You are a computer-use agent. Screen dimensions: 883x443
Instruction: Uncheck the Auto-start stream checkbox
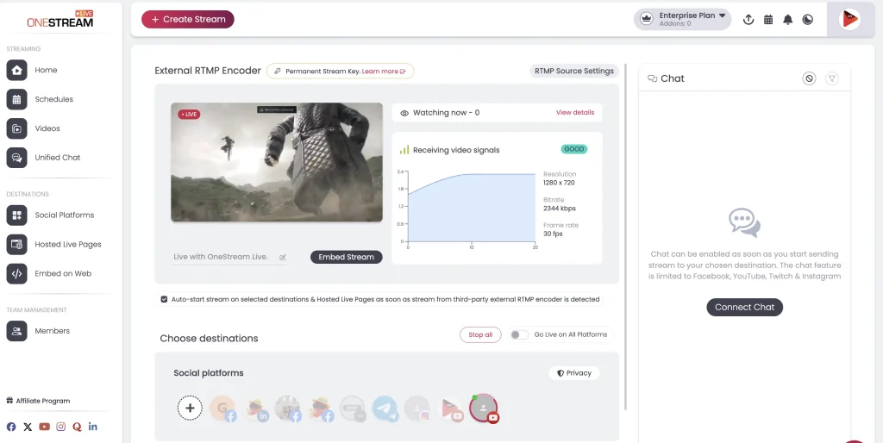pos(164,300)
